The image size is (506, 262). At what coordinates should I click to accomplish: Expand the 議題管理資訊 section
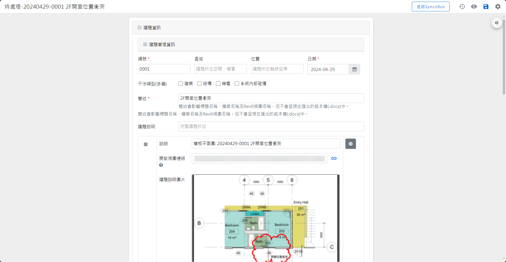tap(145, 44)
